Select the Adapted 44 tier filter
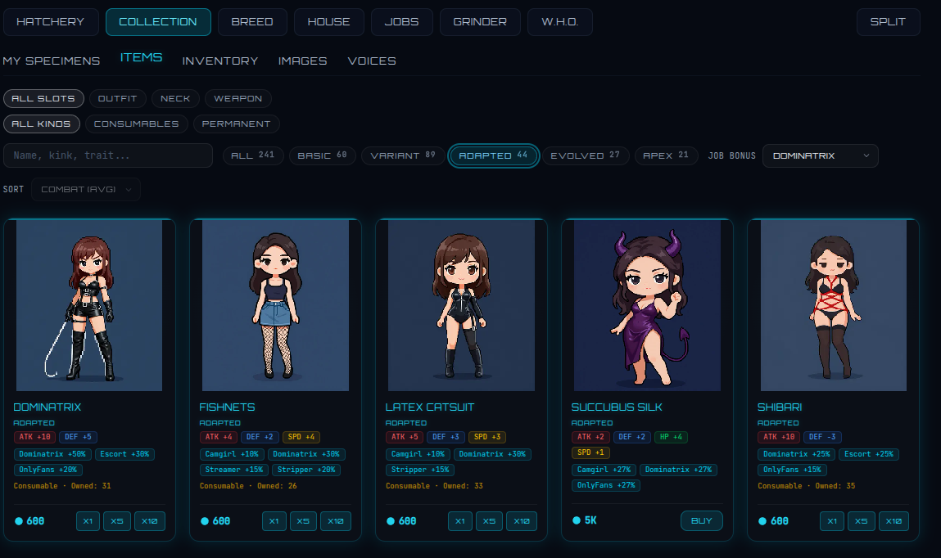 pyautogui.click(x=493, y=155)
